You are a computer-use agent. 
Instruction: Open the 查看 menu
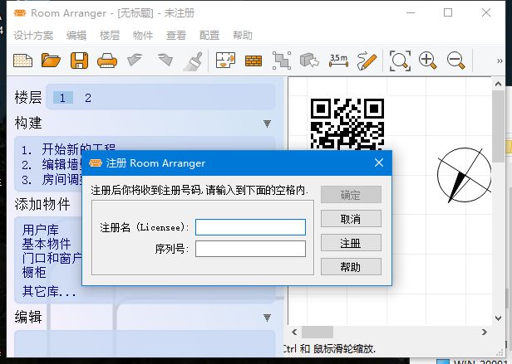176,35
